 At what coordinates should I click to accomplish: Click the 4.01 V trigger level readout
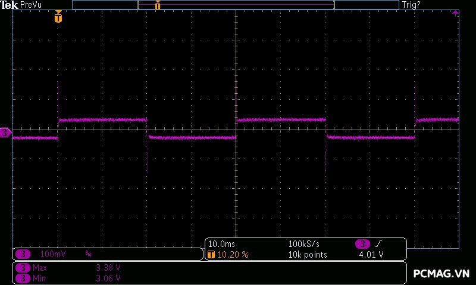(371, 255)
